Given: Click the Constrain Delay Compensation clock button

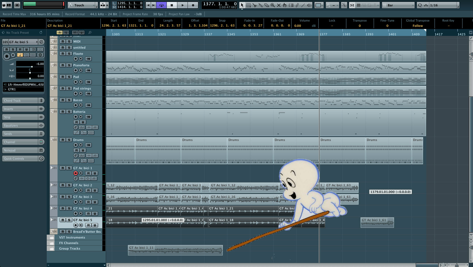Looking at the screenshot, I should point(17,5).
